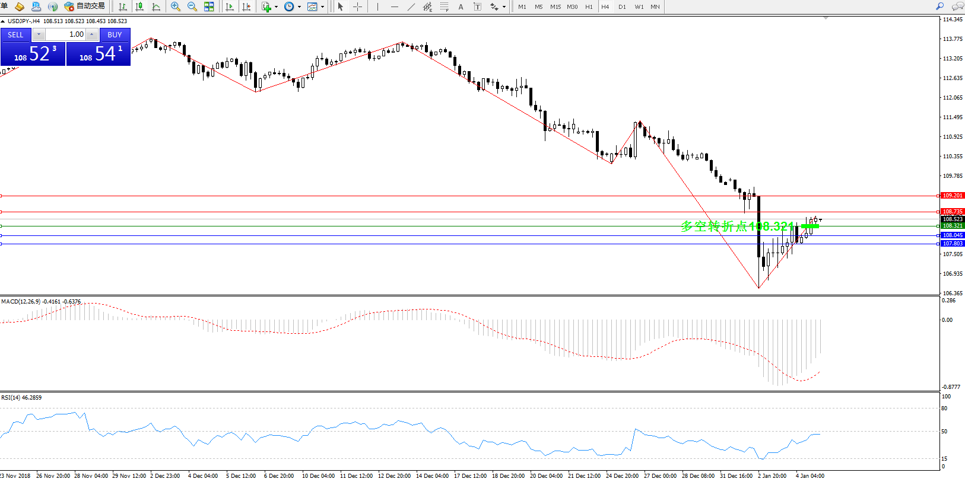The image size is (965, 482).
Task: Open the indicators list dropdown arrow
Action: tap(276, 7)
